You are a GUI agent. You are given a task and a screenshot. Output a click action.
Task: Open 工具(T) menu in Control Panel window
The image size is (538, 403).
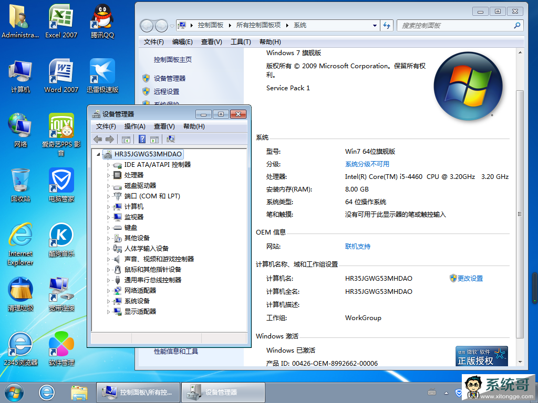coord(241,42)
